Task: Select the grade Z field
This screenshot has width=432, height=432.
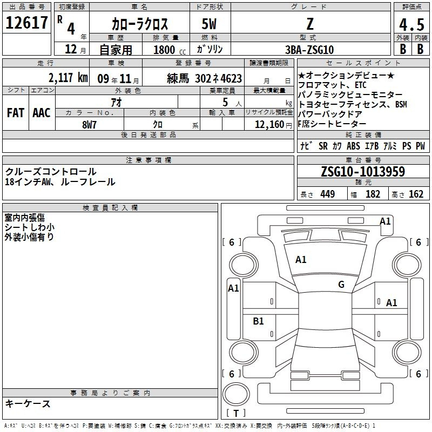Action: (x=309, y=24)
